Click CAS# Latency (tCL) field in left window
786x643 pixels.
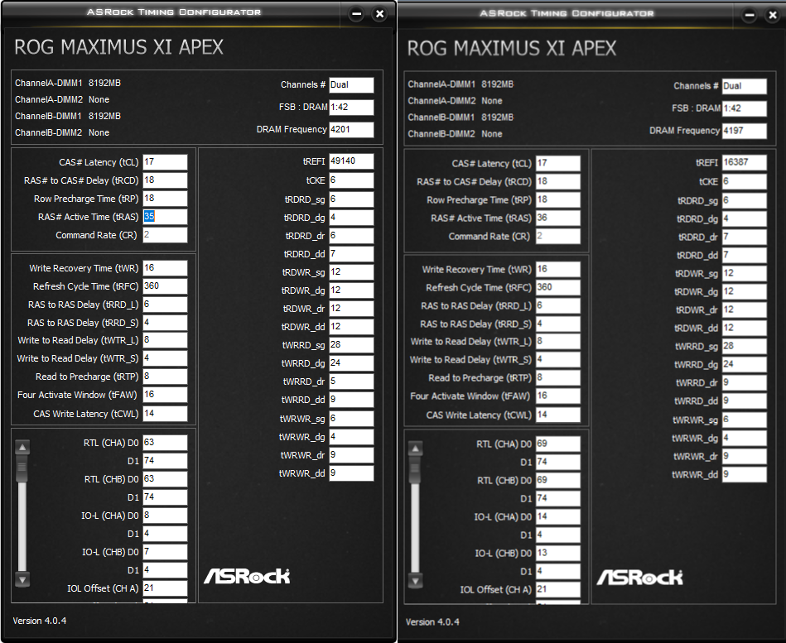coord(165,162)
